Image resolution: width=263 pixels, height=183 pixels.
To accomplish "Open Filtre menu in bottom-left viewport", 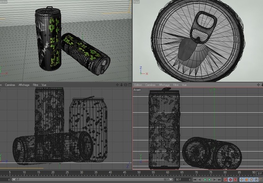I will pyautogui.click(x=35, y=85).
